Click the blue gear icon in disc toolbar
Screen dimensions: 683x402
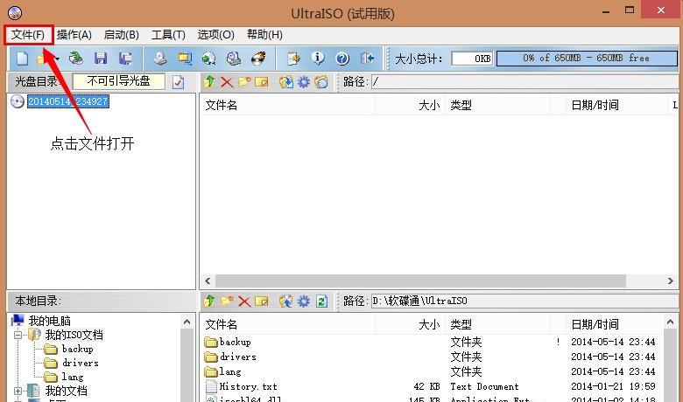tap(304, 81)
